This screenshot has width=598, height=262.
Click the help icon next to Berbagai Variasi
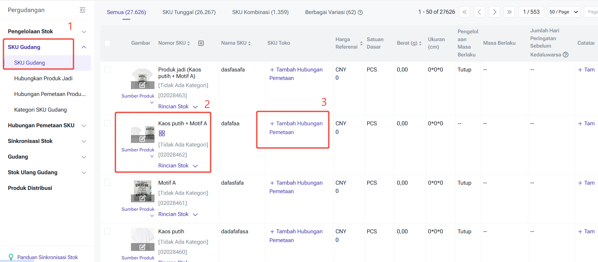point(360,12)
